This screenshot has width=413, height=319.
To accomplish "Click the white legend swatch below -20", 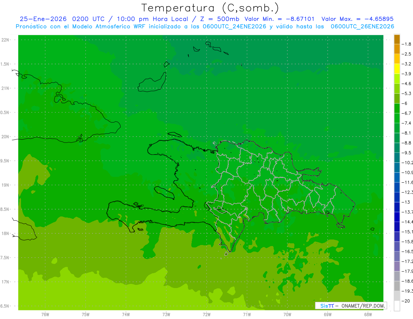I will 397,306.
